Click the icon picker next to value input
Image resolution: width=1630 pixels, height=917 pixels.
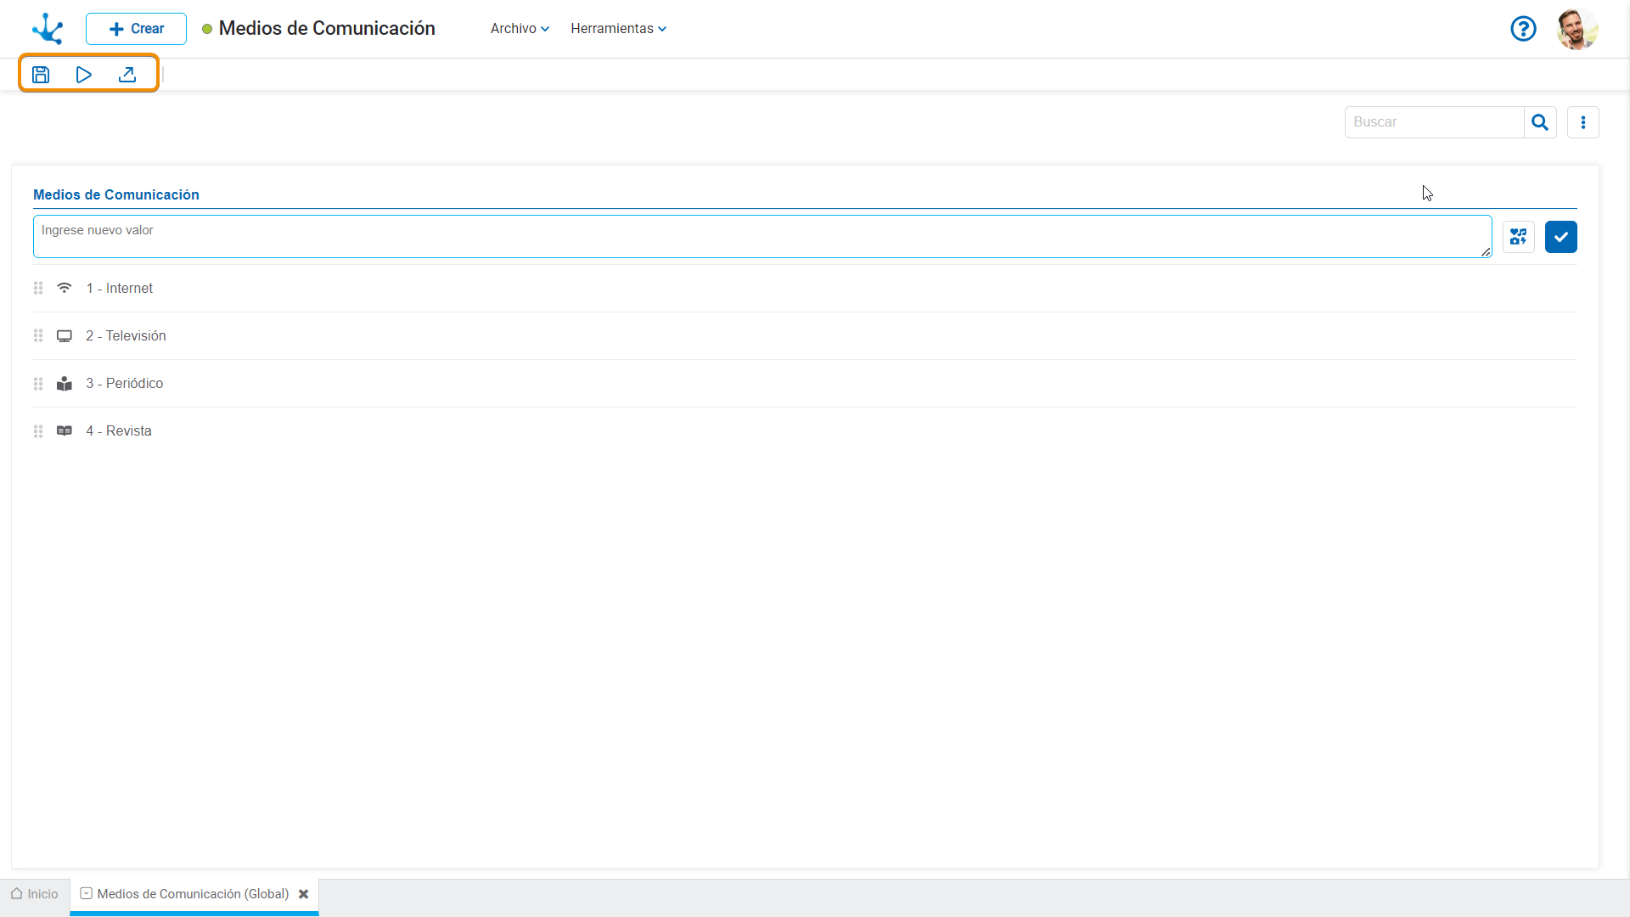pyautogui.click(x=1518, y=237)
